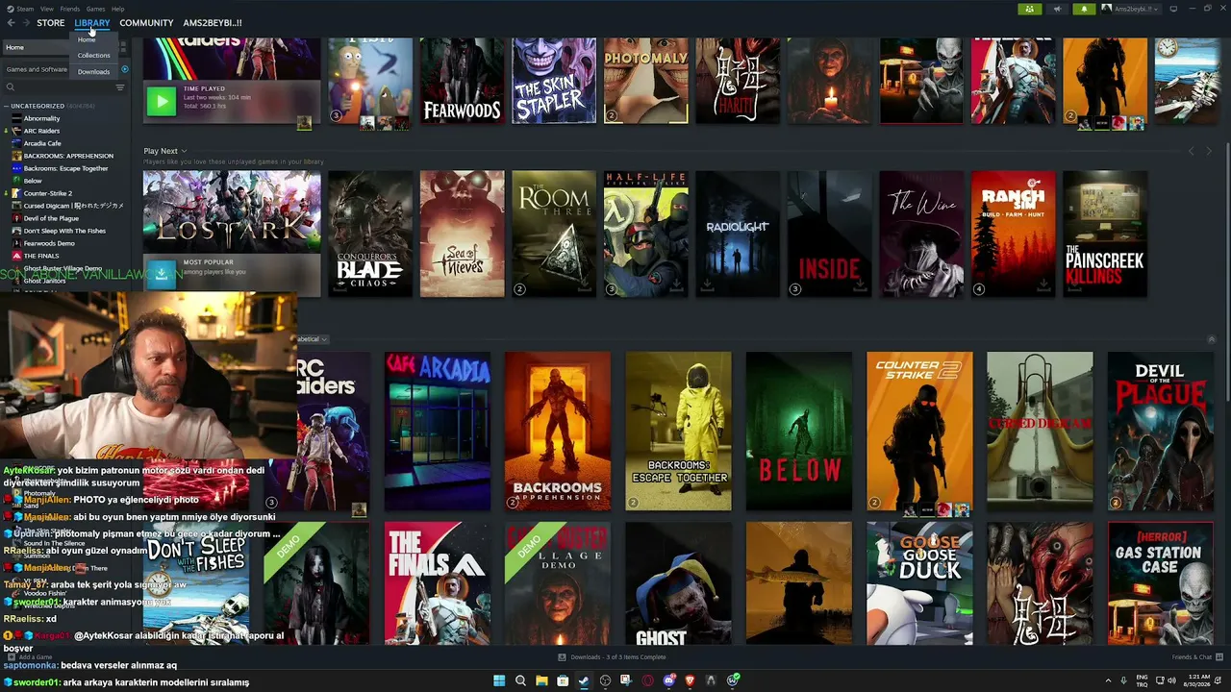Open the Downloads status bar icon
Viewport: 1231px width, 692px height.
(563, 657)
